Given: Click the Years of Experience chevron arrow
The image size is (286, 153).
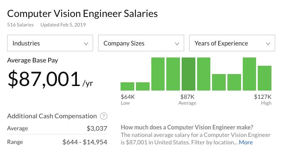Looking at the screenshot, I should tap(268, 44).
